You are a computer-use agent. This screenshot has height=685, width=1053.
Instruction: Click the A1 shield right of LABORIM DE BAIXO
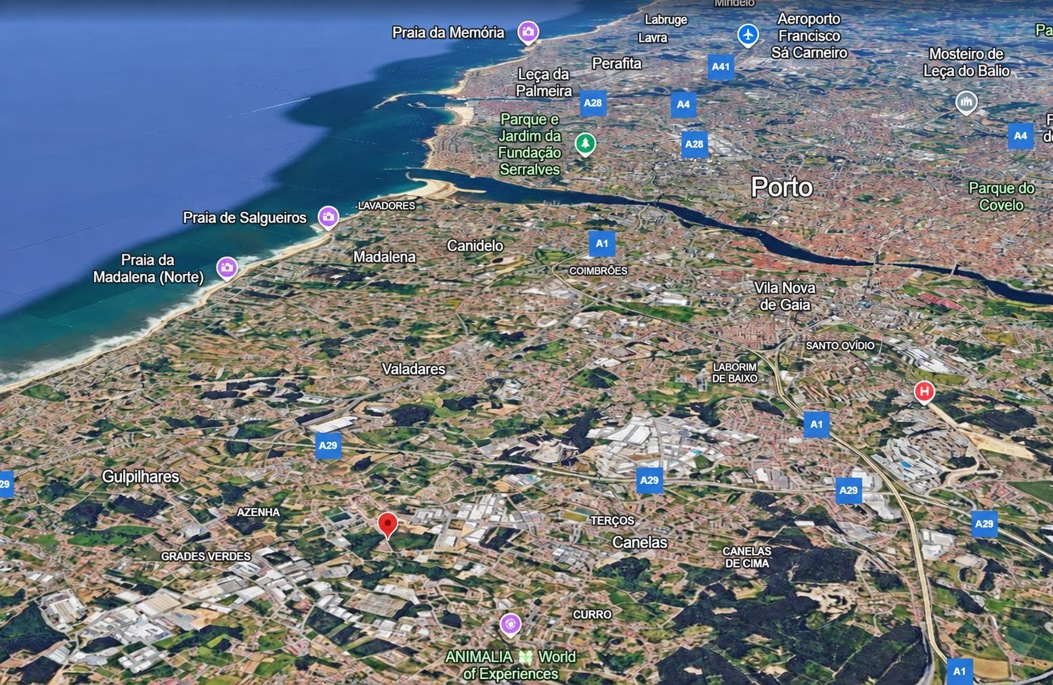click(x=816, y=424)
